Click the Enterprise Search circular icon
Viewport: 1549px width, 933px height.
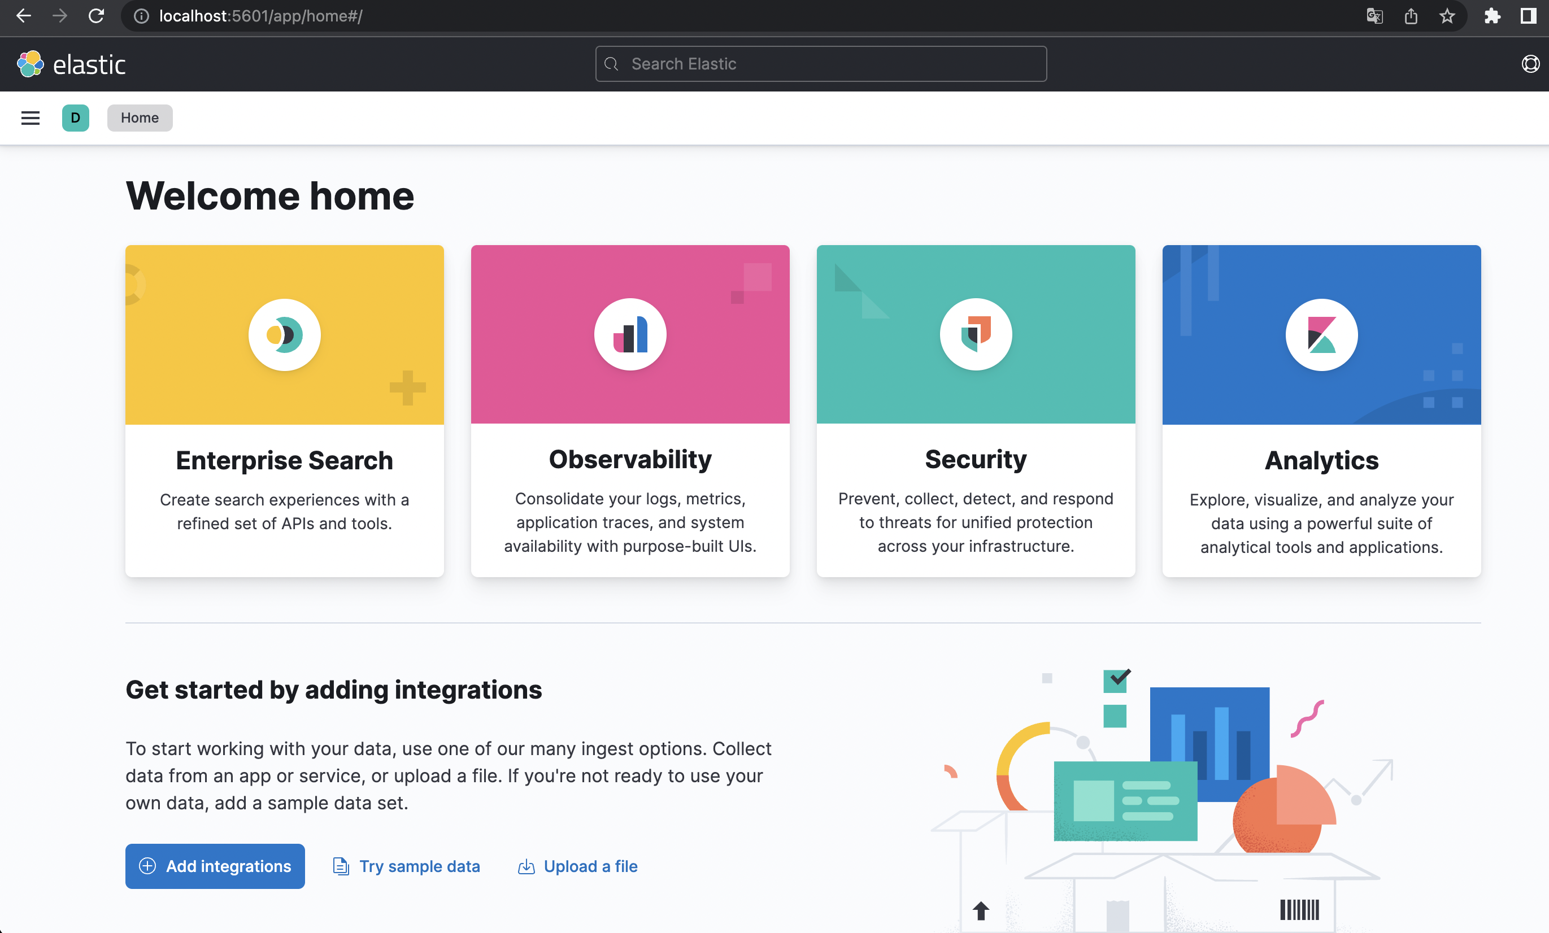tap(285, 335)
